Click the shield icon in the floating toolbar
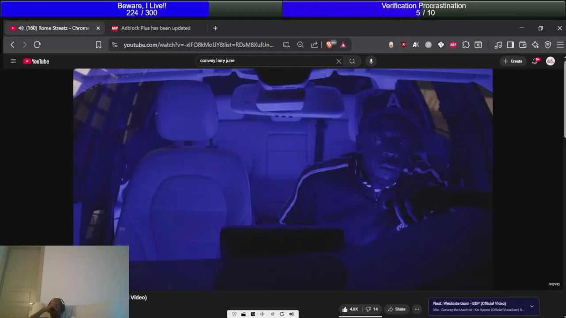The width and height of the screenshot is (566, 318). 234,314
